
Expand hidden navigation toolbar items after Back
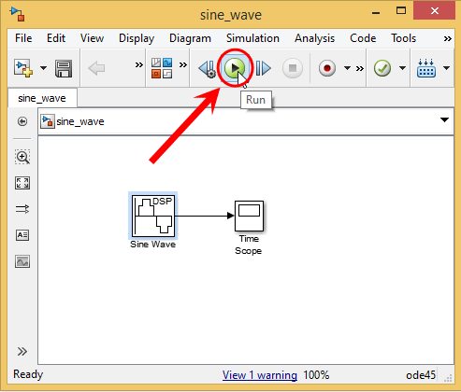coord(139,65)
